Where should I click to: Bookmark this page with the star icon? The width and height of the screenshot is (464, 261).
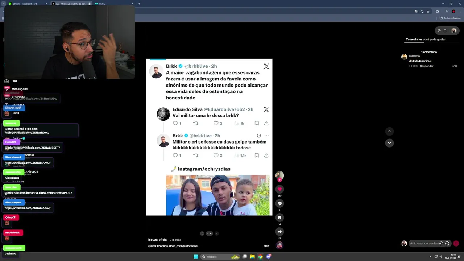coord(428,11)
